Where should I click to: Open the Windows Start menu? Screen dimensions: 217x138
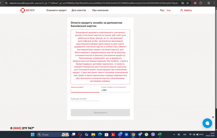pyautogui.click(x=33, y=135)
